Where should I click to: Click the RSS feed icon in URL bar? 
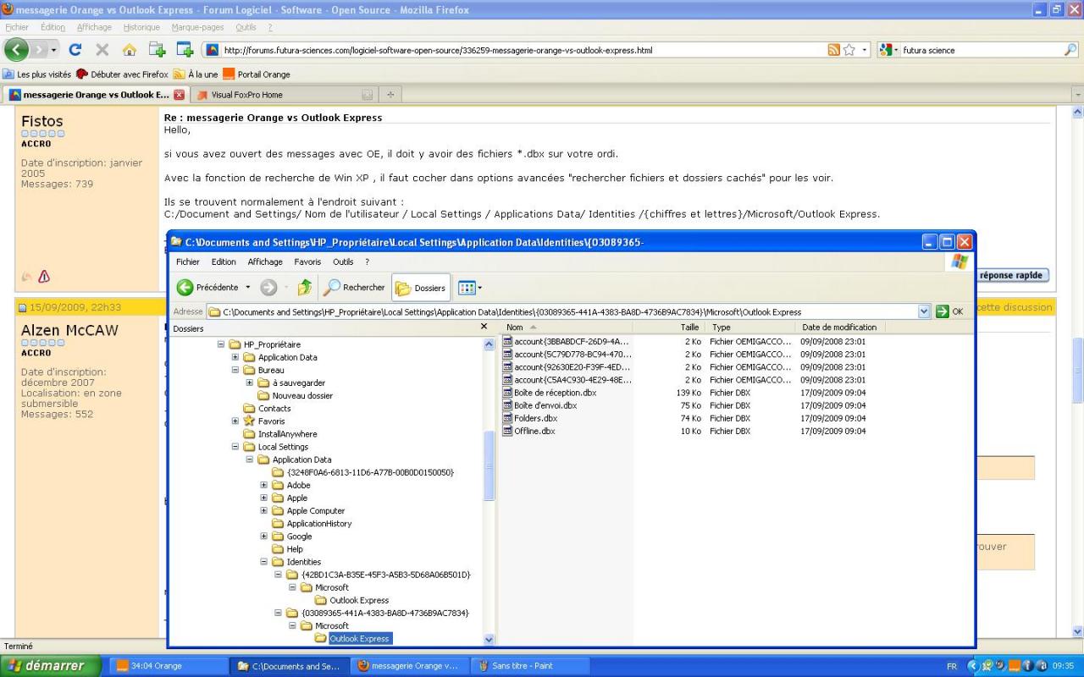click(x=834, y=50)
